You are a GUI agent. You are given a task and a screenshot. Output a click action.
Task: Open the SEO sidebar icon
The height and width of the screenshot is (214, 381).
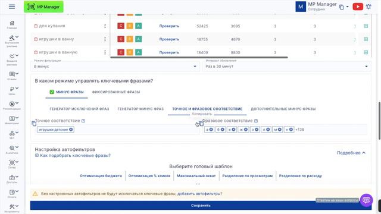point(12,133)
